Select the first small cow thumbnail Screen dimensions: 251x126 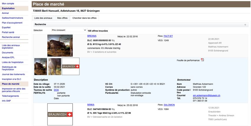(40, 66)
